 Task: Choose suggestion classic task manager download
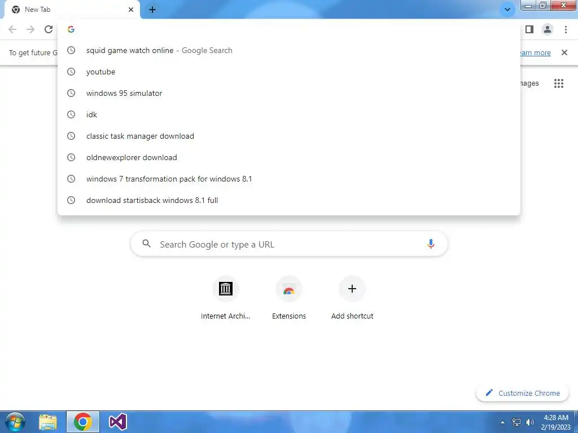[x=289, y=136]
